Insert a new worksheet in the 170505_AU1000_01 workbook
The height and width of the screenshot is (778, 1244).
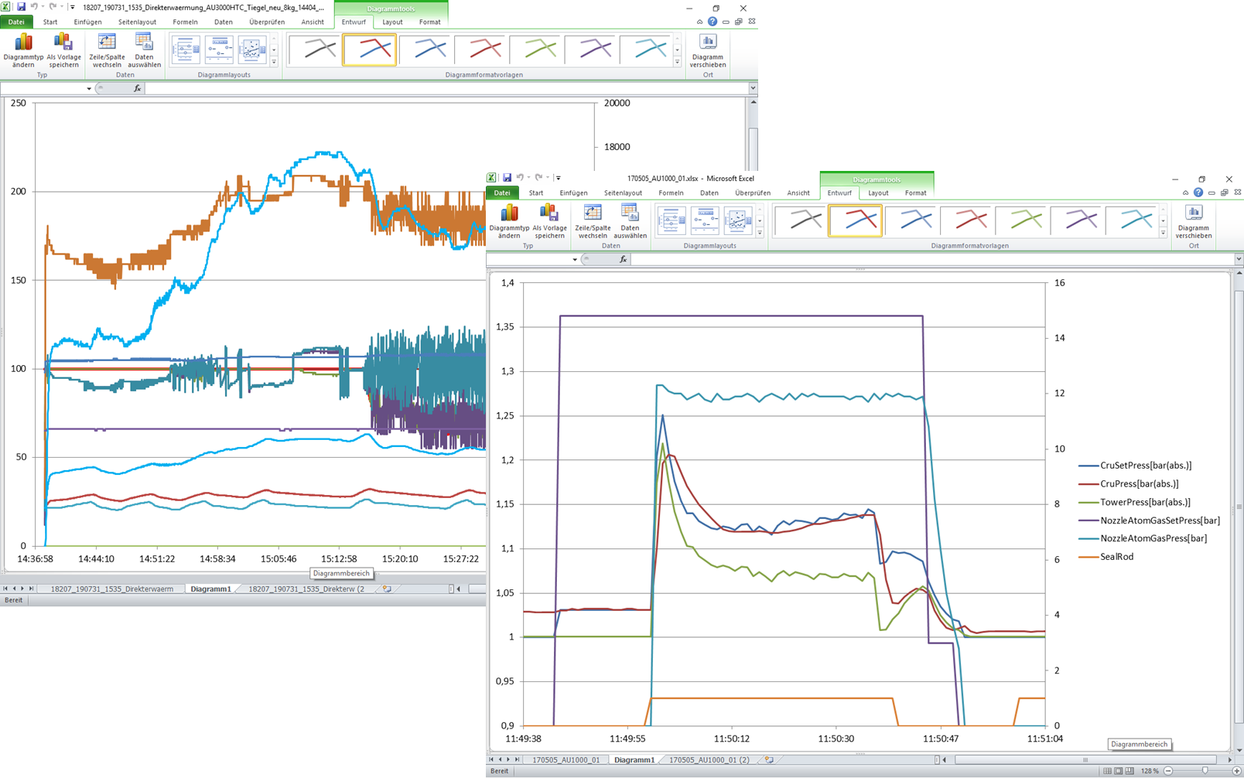pyautogui.click(x=769, y=760)
